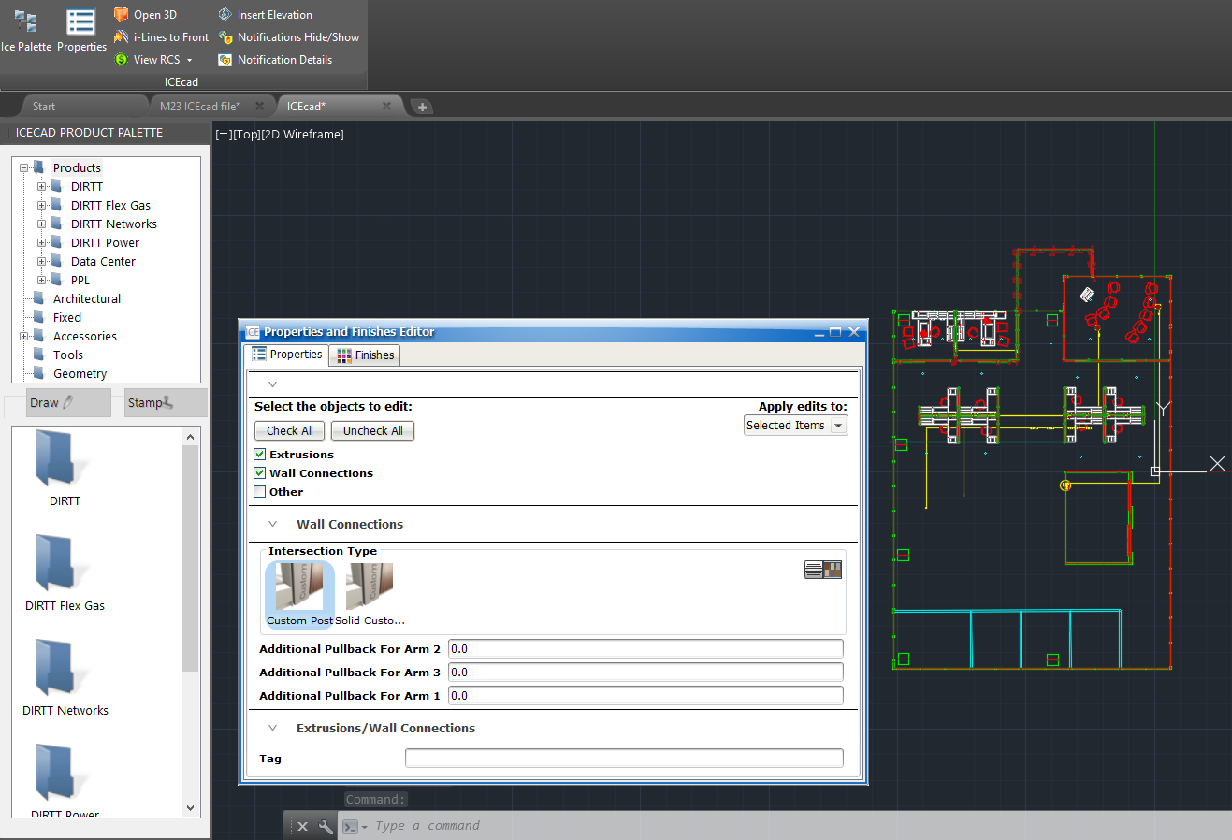Activate the Draw mode button
1232x840 pixels.
(x=68, y=403)
